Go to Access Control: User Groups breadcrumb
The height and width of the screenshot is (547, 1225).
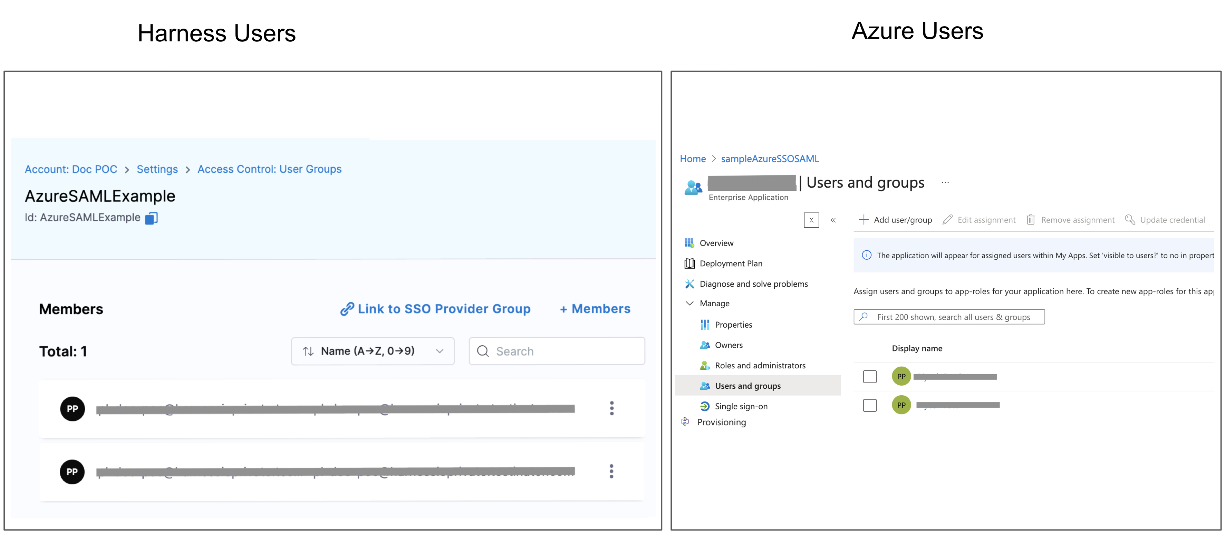click(269, 169)
